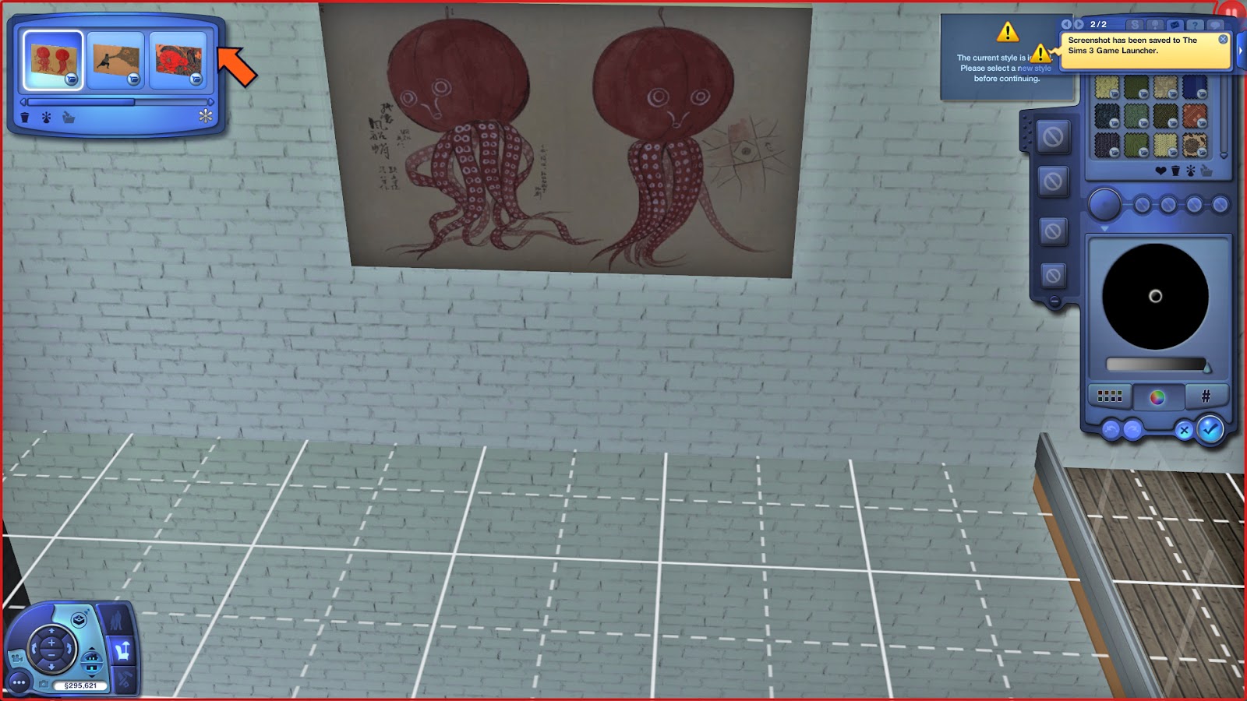
Task: Select the large active pattern color circle
Action: (1104, 204)
